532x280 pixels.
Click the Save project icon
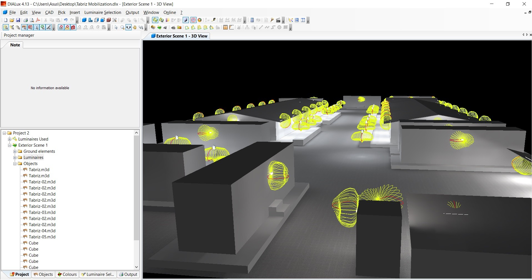tap(18, 20)
